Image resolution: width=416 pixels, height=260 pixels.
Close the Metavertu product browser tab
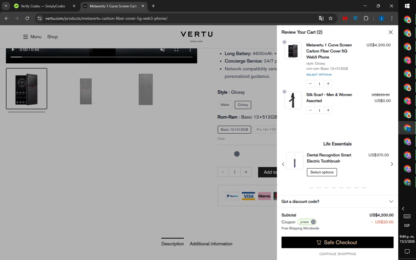[x=143, y=6]
